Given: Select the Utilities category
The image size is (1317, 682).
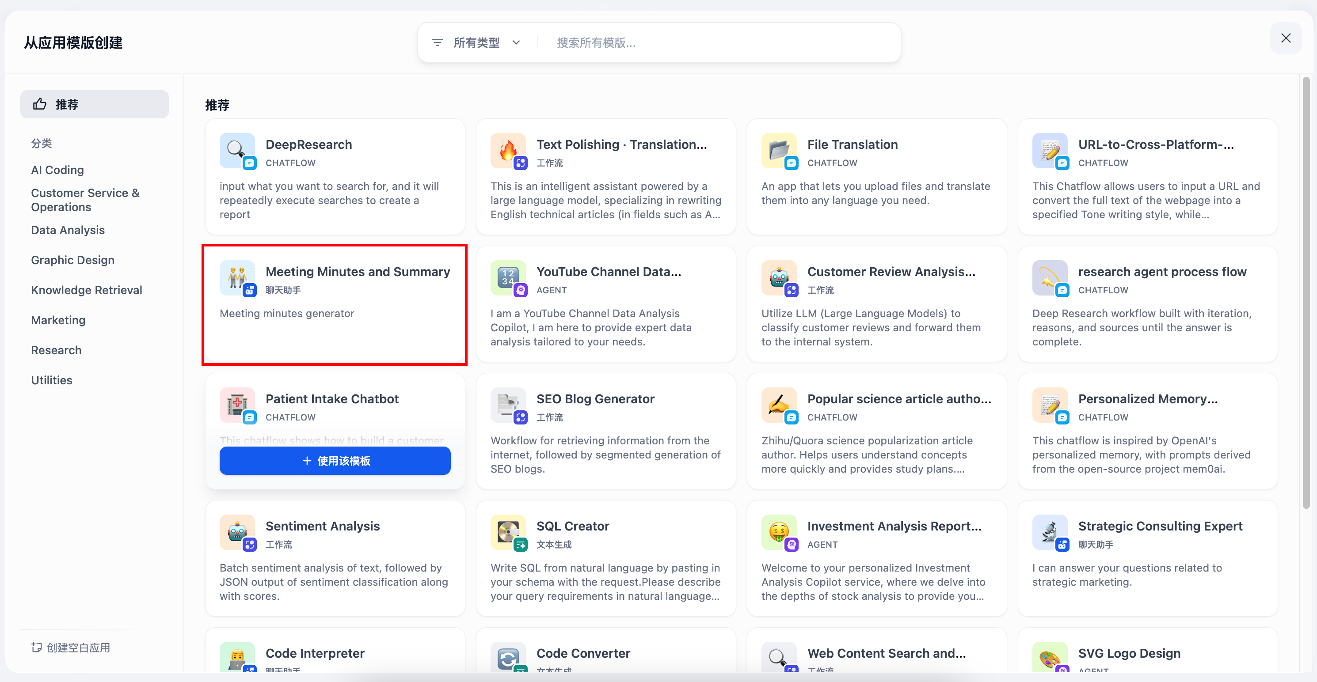Looking at the screenshot, I should point(52,380).
